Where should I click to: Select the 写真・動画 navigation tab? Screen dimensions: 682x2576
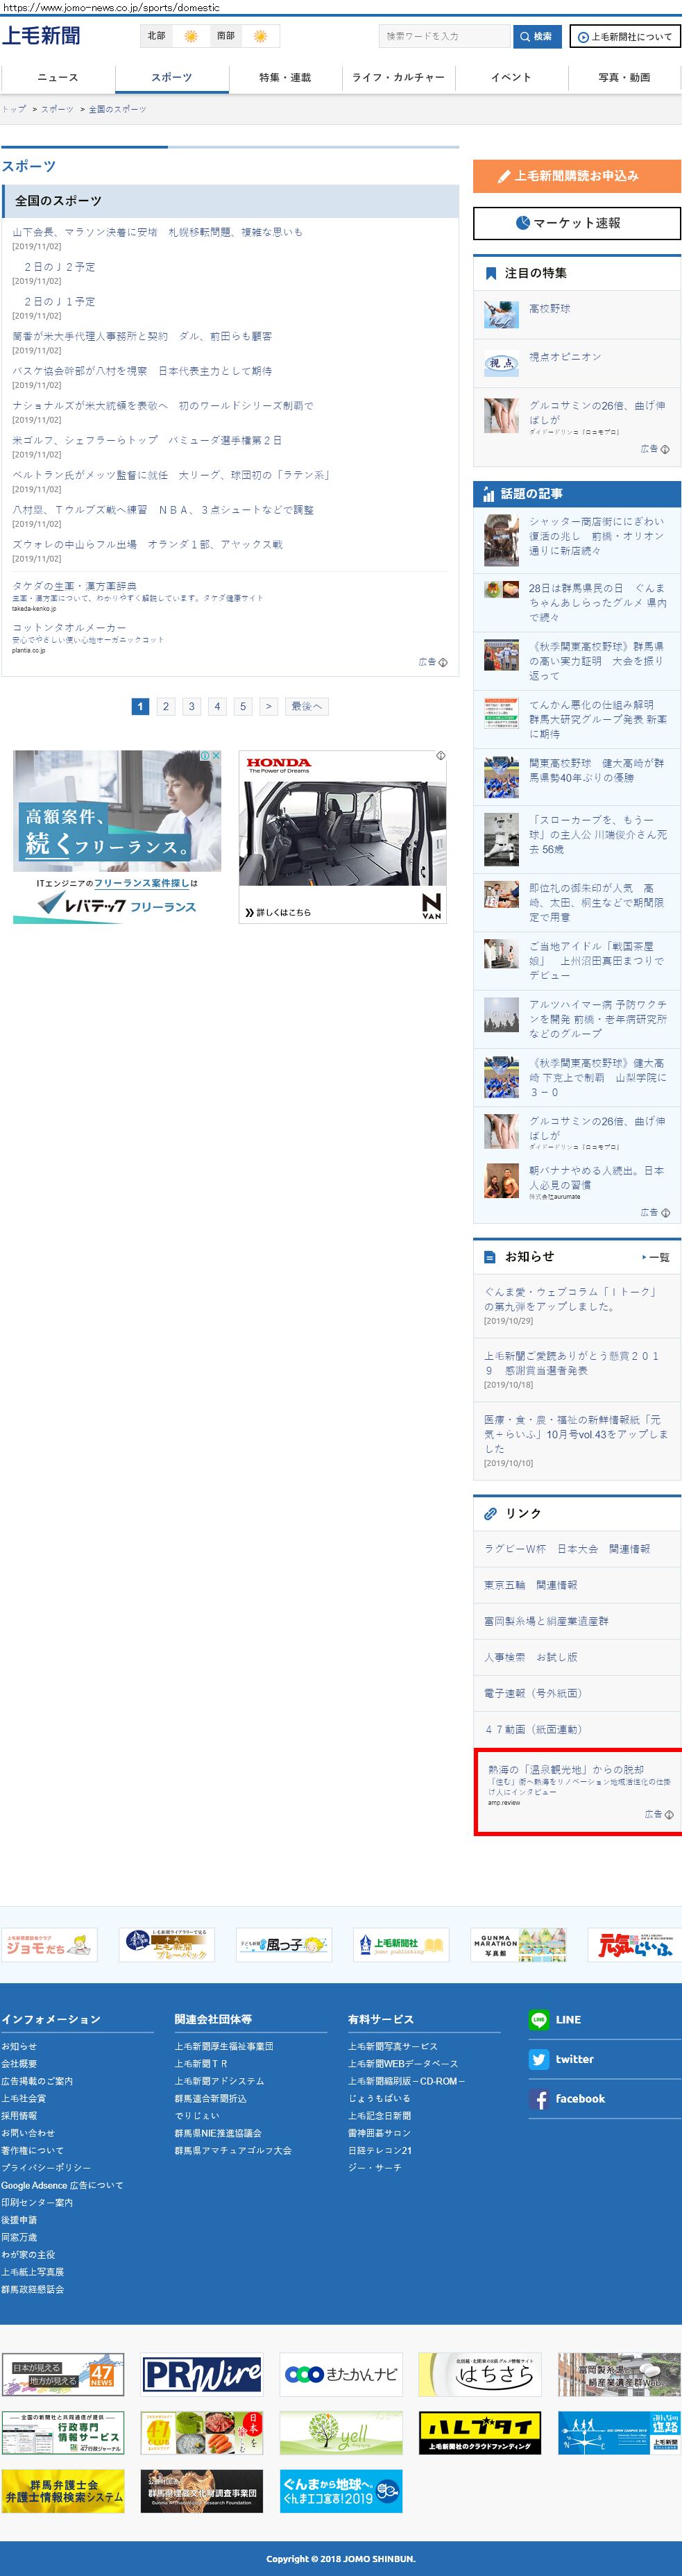click(x=624, y=77)
